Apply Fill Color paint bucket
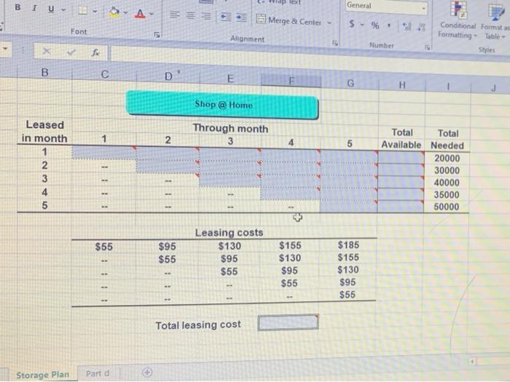510x382 pixels. (114, 12)
